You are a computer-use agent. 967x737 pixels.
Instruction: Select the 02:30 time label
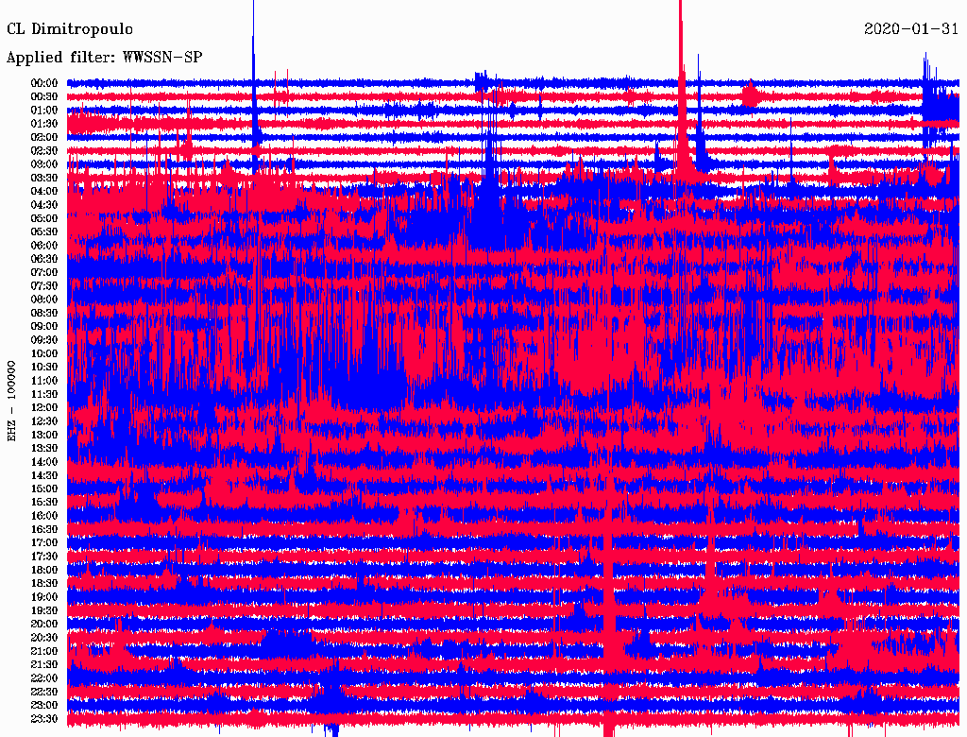pyautogui.click(x=44, y=150)
